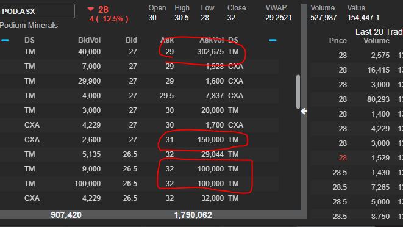Viewport: 403px width, 227px height.
Task: Select bid volume 5,135 cell
Action: point(91,154)
